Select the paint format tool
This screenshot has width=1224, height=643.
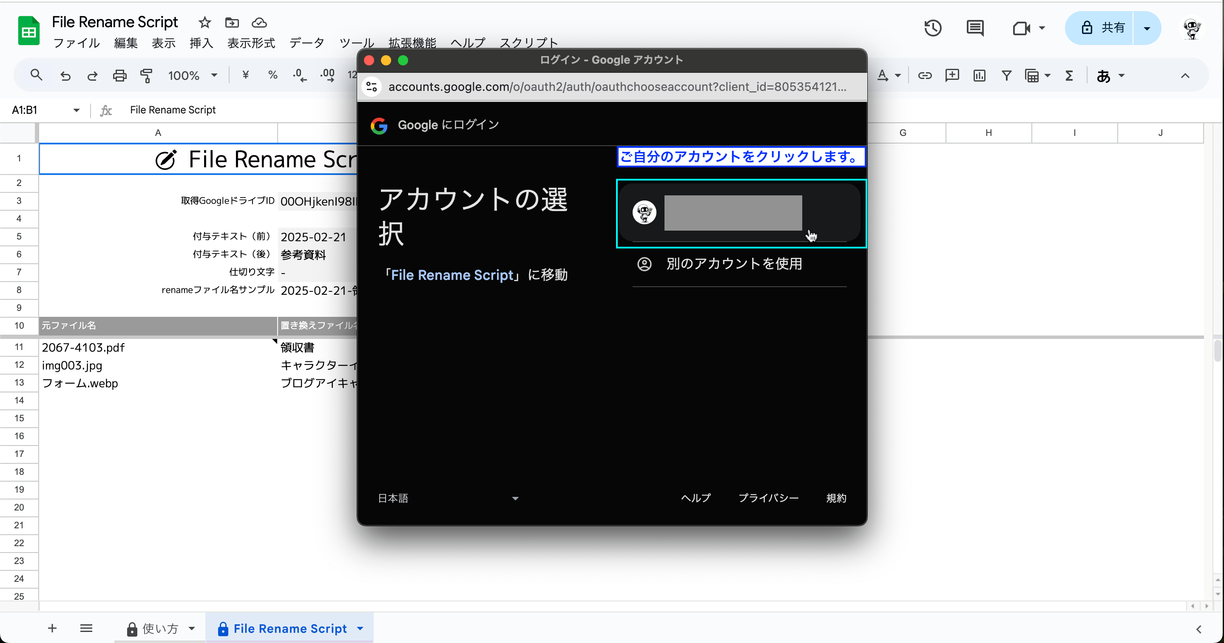(146, 76)
